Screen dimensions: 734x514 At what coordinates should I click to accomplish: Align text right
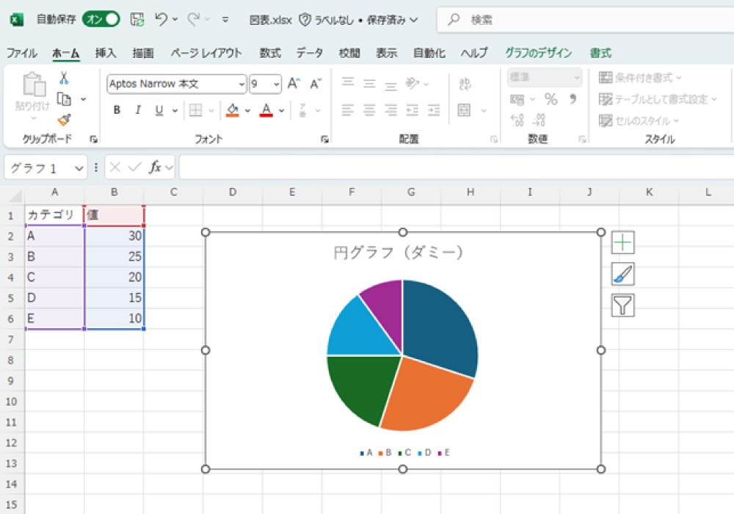click(x=390, y=110)
